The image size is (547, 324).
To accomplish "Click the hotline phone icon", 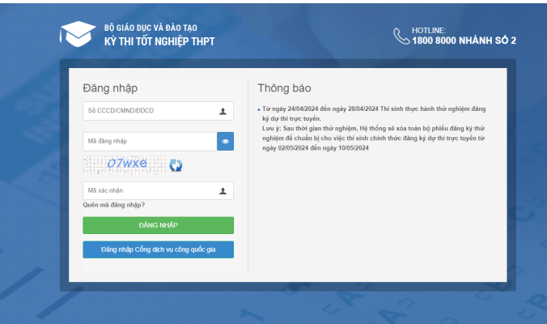I will tap(401, 36).
